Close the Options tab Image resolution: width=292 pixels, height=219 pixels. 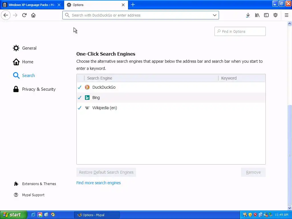click(x=123, y=5)
